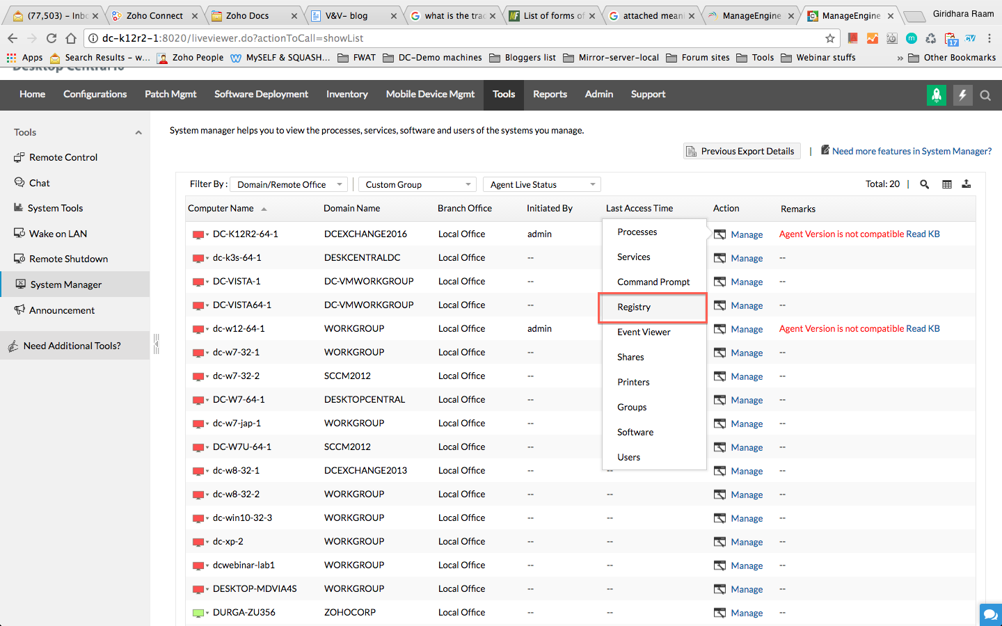Sort by the Computer Name column arrow
Screen dimensions: 1002x626
(264, 209)
